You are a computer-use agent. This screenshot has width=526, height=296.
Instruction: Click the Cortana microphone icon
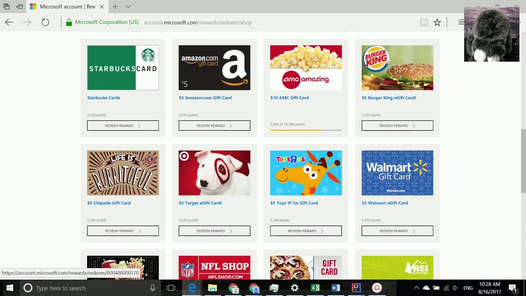[152, 288]
